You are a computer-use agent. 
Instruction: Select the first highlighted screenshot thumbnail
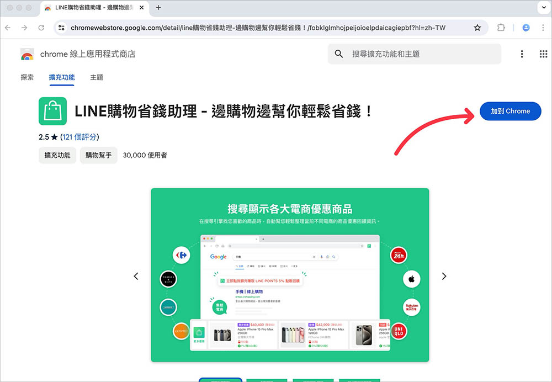tap(221, 380)
